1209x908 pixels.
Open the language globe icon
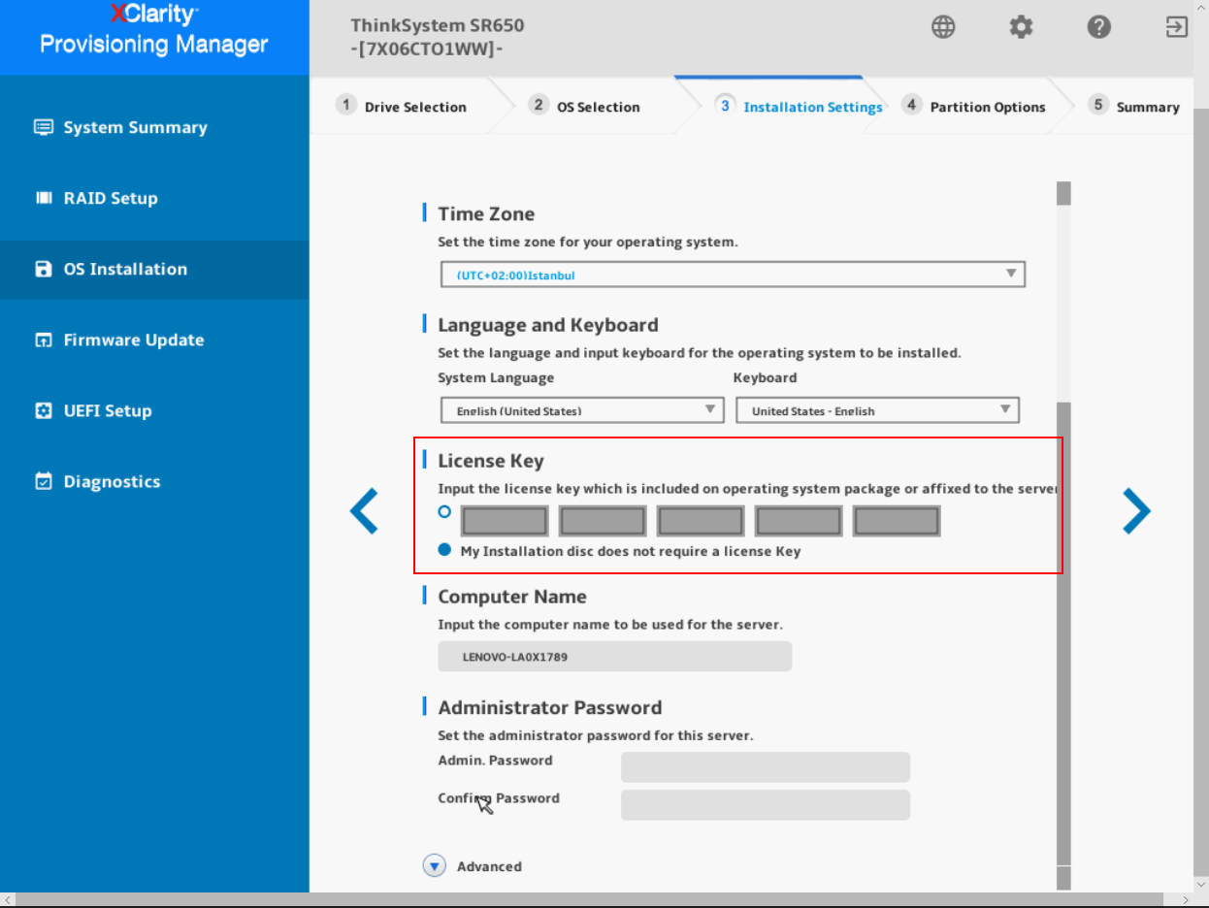[x=943, y=27]
